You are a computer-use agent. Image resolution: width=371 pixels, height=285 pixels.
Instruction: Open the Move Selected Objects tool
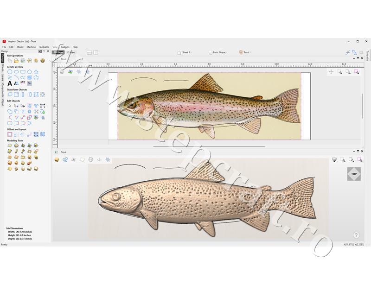[10, 95]
